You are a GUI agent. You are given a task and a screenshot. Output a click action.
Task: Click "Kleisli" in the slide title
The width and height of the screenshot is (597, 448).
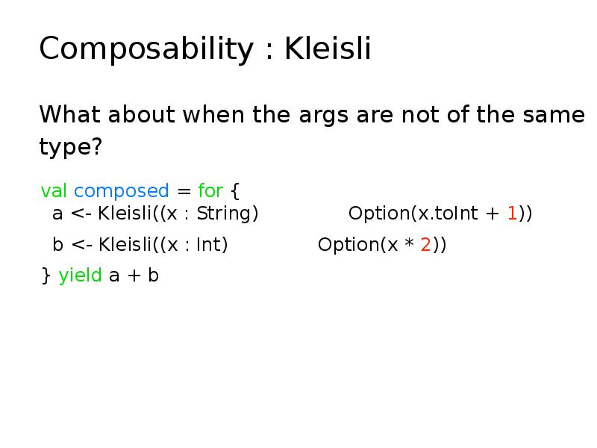tap(328, 50)
